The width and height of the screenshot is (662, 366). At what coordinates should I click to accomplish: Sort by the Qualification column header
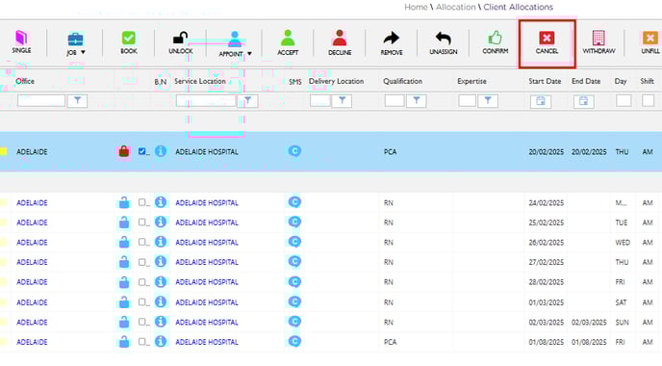[403, 81]
